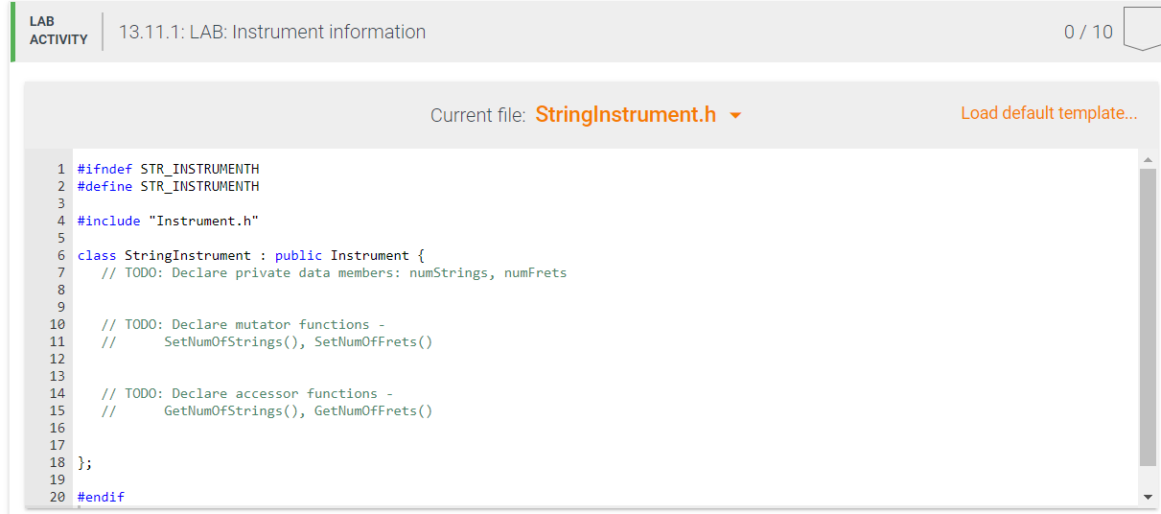Place cursor on empty line 16
This screenshot has height=514, width=1161.
point(604,428)
